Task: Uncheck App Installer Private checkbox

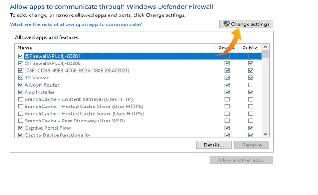Action: click(227, 92)
